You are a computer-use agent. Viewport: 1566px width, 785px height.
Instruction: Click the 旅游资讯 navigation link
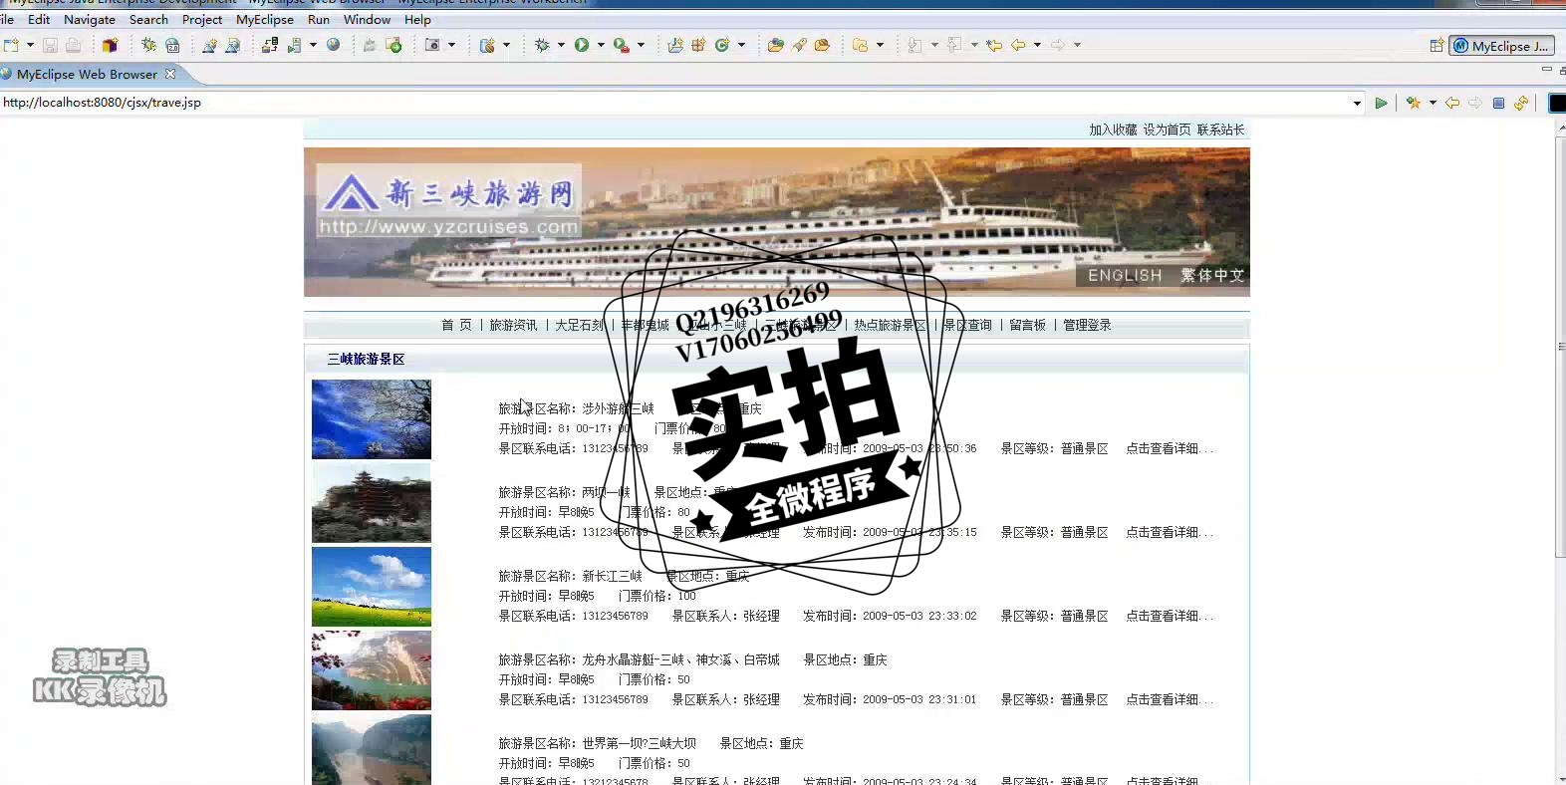click(513, 325)
